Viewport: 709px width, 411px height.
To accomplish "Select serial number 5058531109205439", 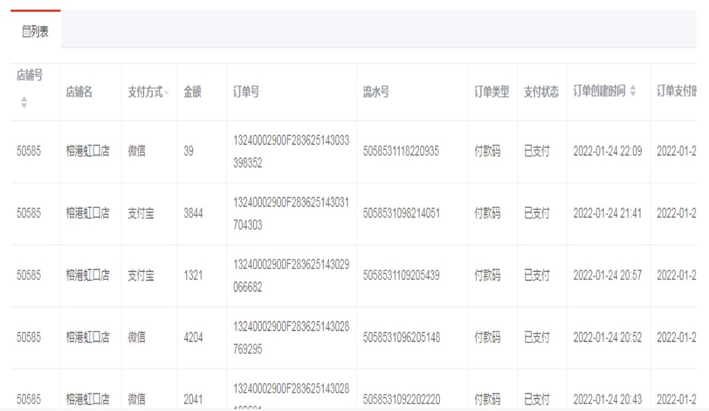I will click(401, 275).
